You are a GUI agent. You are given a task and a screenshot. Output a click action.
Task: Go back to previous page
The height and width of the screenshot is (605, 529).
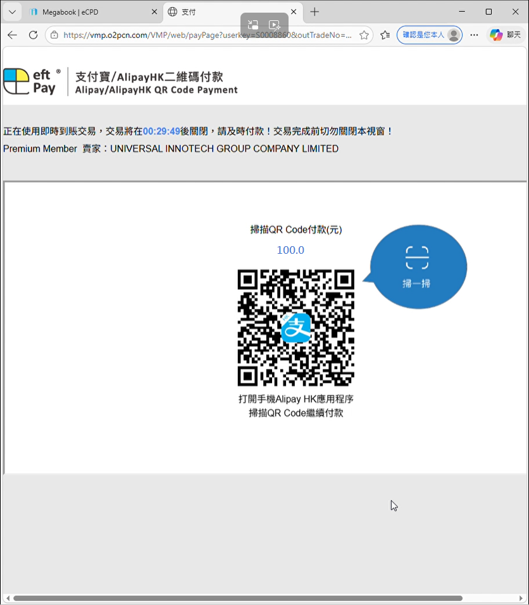coord(13,35)
